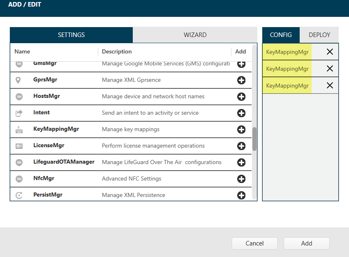The image size is (349, 257).
Task: Remove the third KeyMappingMgr config entry
Action: click(330, 86)
